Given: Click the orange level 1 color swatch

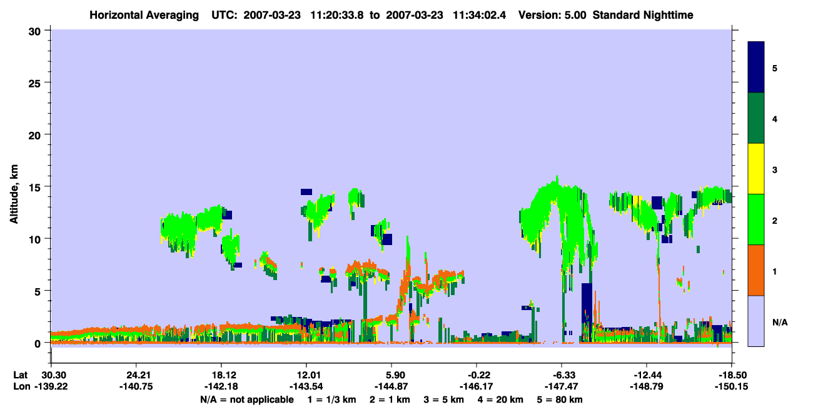Looking at the screenshot, I should coord(756,270).
